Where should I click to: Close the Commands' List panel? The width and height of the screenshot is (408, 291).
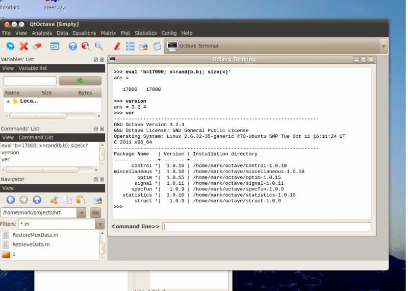102,129
